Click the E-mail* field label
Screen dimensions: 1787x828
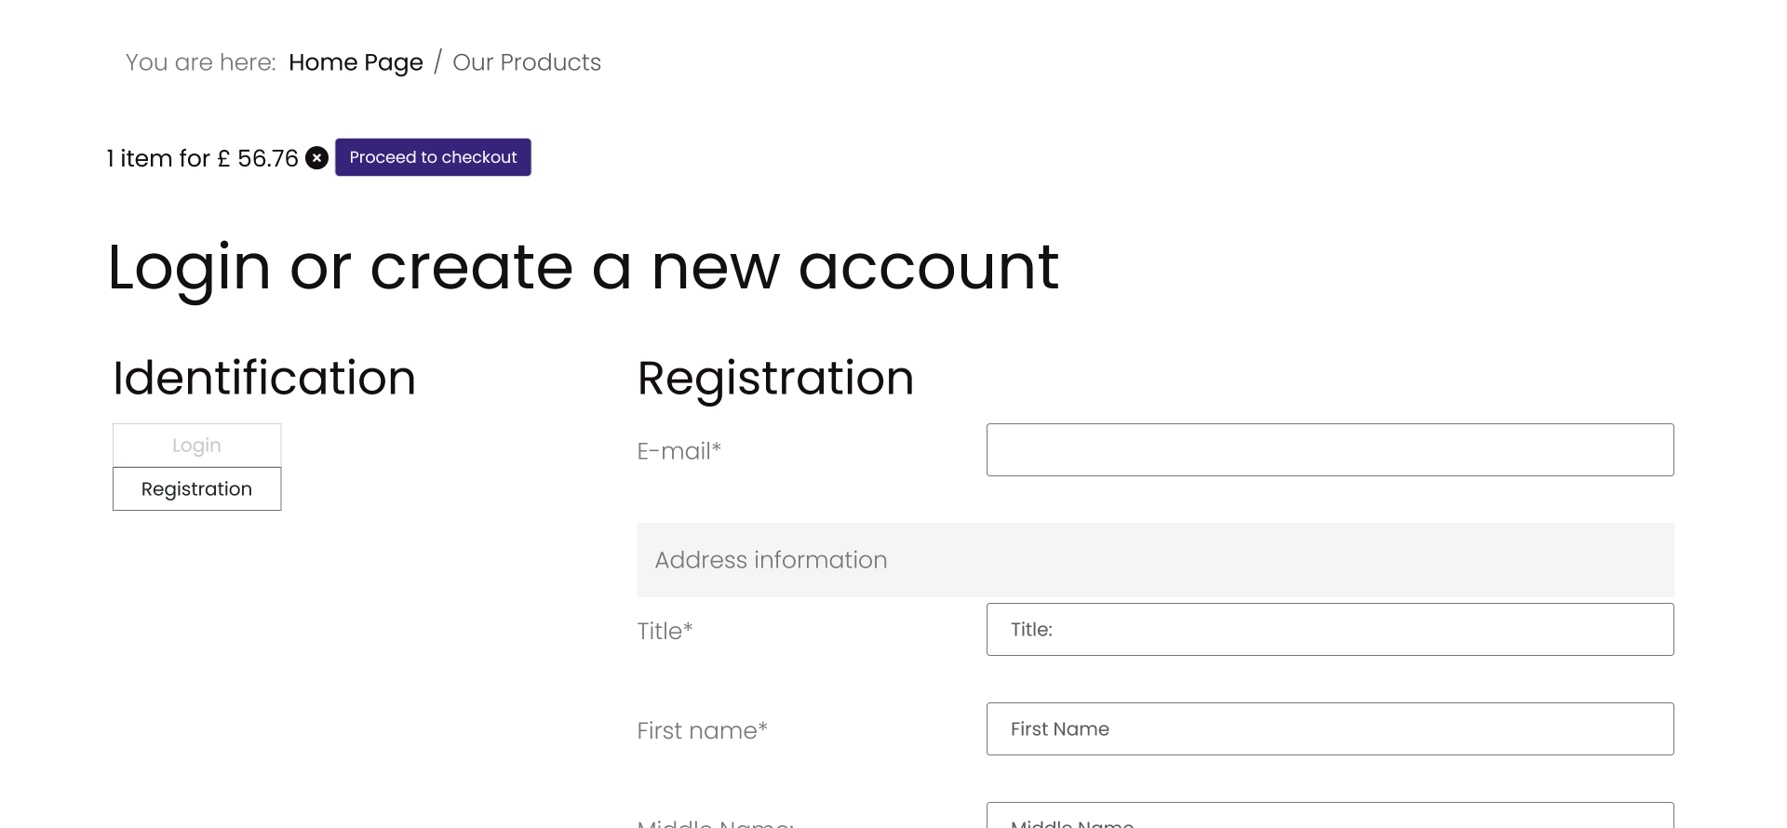pyautogui.click(x=679, y=451)
